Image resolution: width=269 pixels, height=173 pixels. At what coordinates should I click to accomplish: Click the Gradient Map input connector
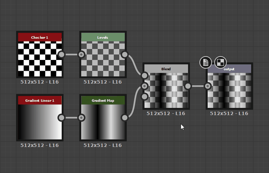[81, 118]
